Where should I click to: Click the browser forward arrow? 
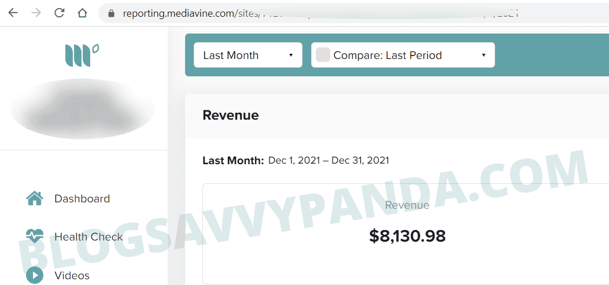pyautogui.click(x=36, y=13)
